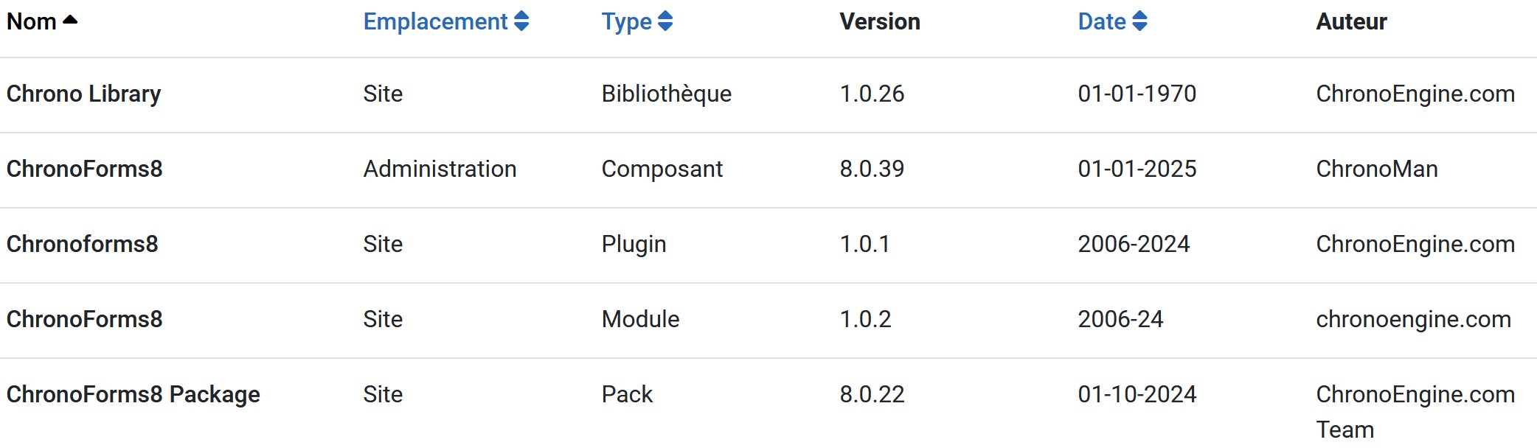Image resolution: width=1537 pixels, height=448 pixels.
Task: Click the Administration location cell
Action: [x=440, y=169]
